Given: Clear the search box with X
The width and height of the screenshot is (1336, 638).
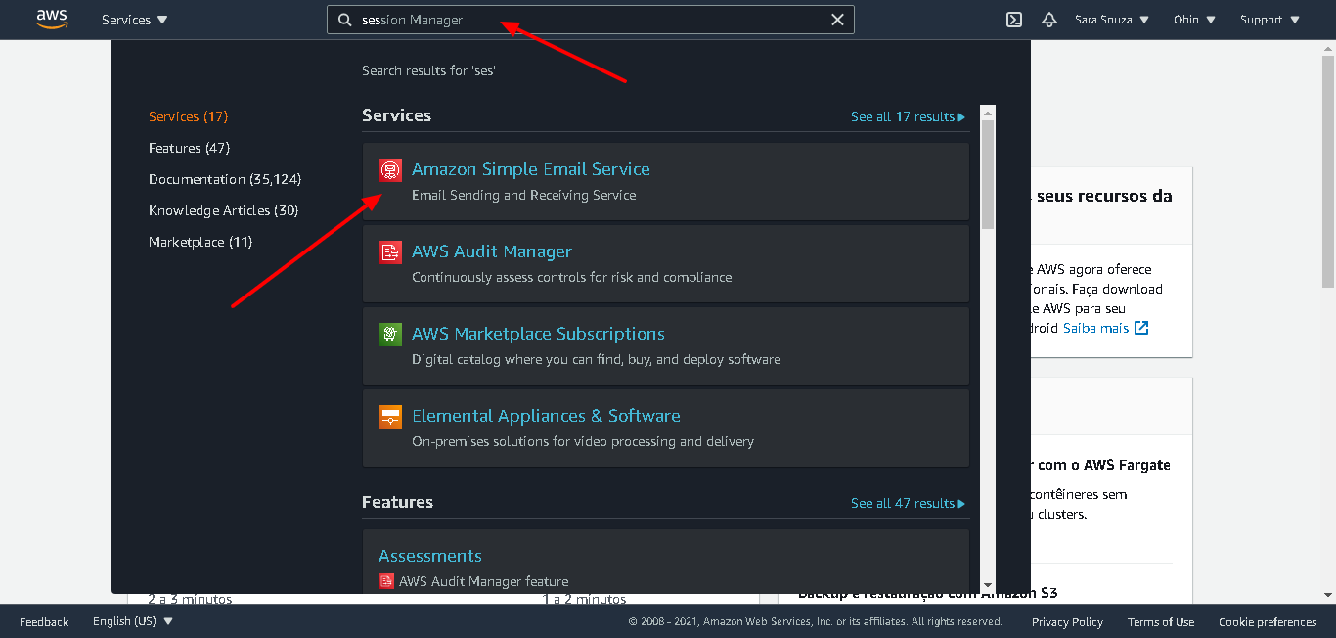Looking at the screenshot, I should pyautogui.click(x=838, y=20).
